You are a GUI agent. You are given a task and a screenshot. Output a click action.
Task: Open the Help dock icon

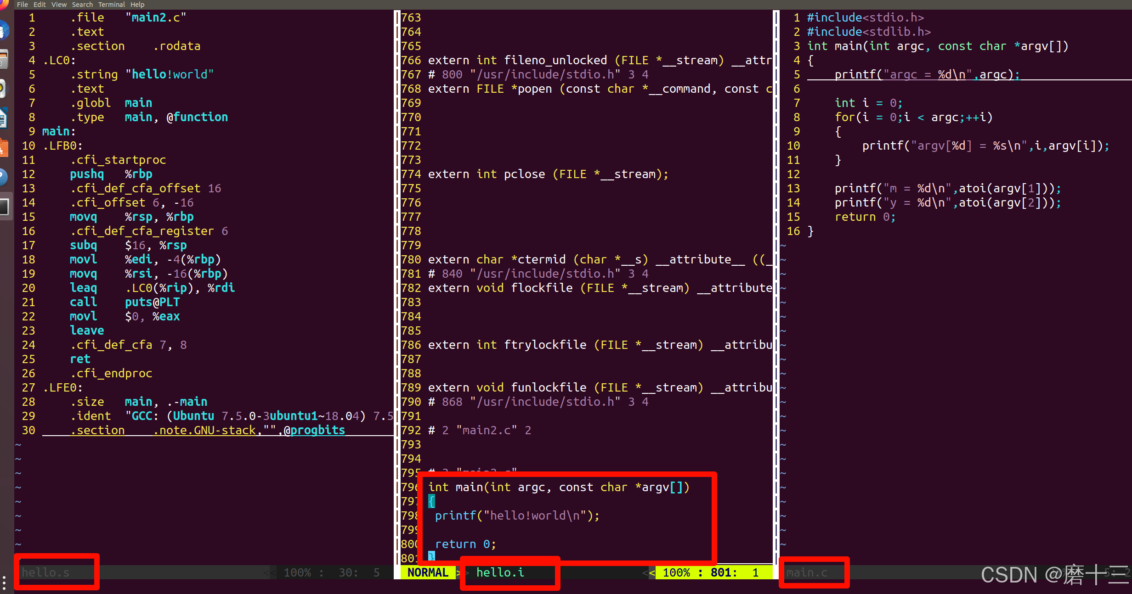(3, 177)
